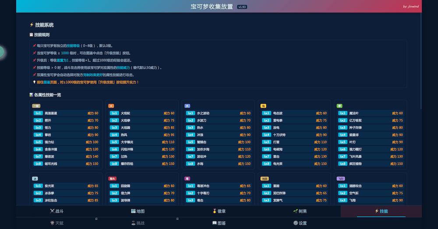Image resolution: width=438 pixels, height=229 pixels.
Task: Click the 飞行 flying type badge
Action: [x=341, y=179]
